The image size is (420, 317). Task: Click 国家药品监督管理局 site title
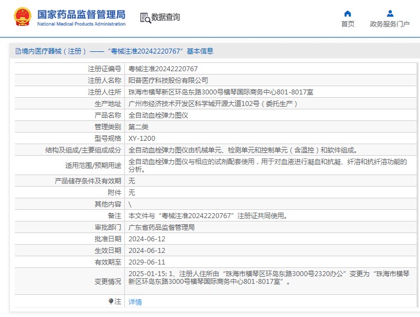pyautogui.click(x=81, y=14)
